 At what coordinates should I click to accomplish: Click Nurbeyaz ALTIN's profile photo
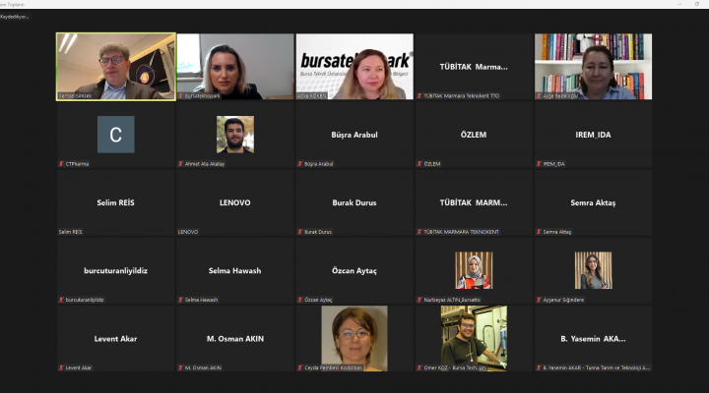pos(474,270)
